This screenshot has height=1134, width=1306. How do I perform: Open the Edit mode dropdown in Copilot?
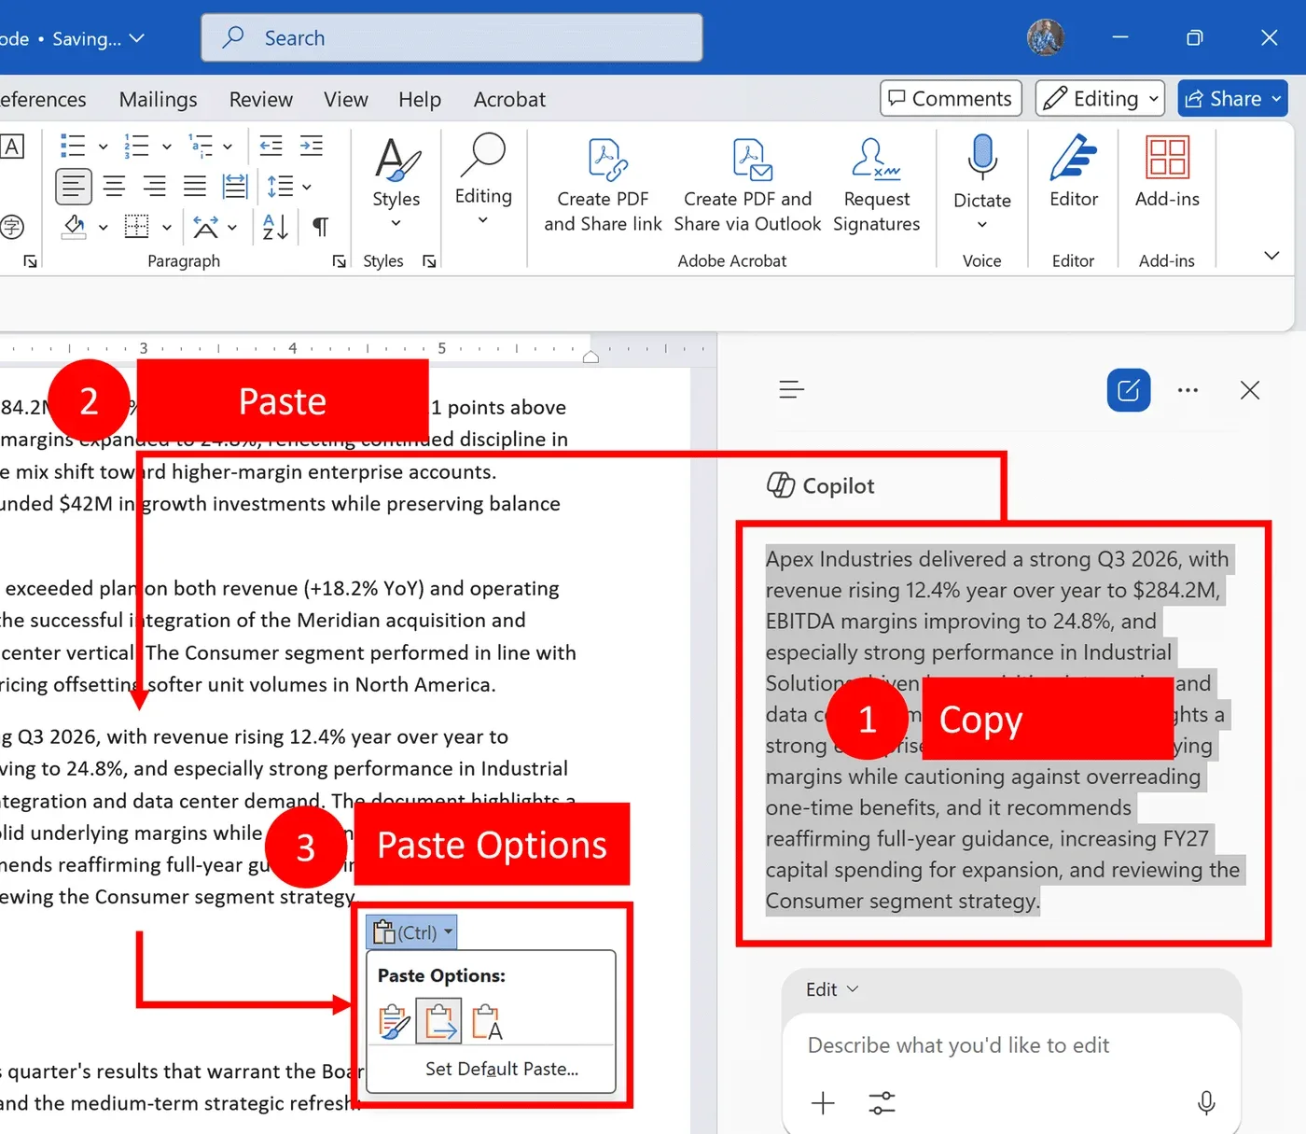click(x=832, y=989)
